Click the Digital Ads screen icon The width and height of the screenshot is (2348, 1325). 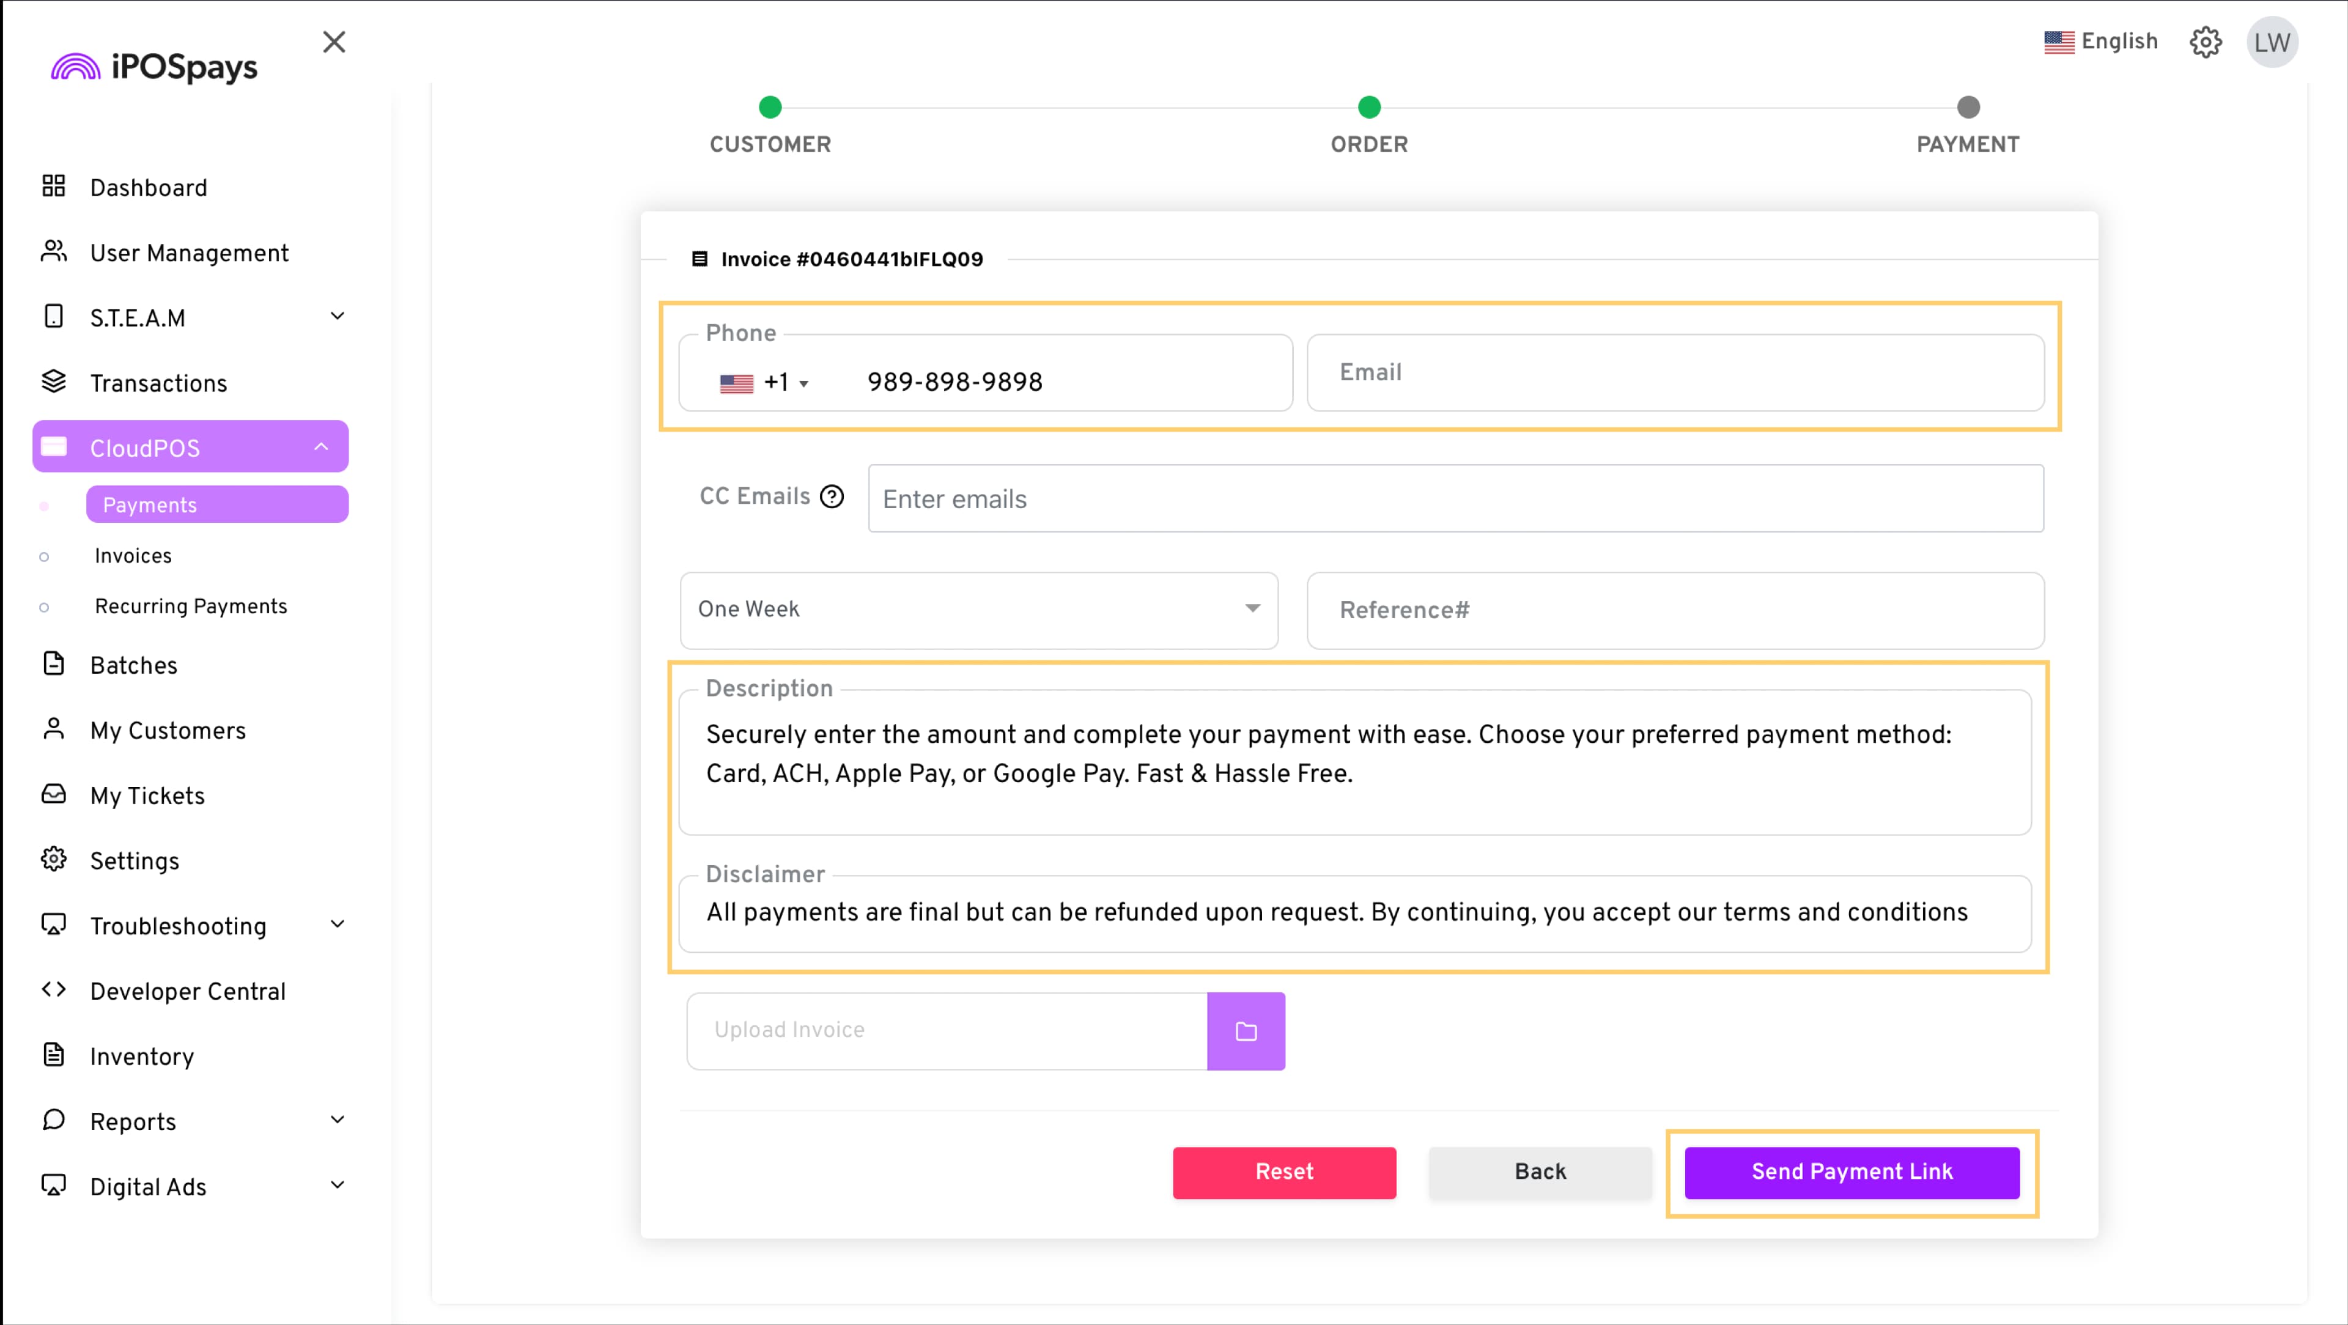click(54, 1184)
